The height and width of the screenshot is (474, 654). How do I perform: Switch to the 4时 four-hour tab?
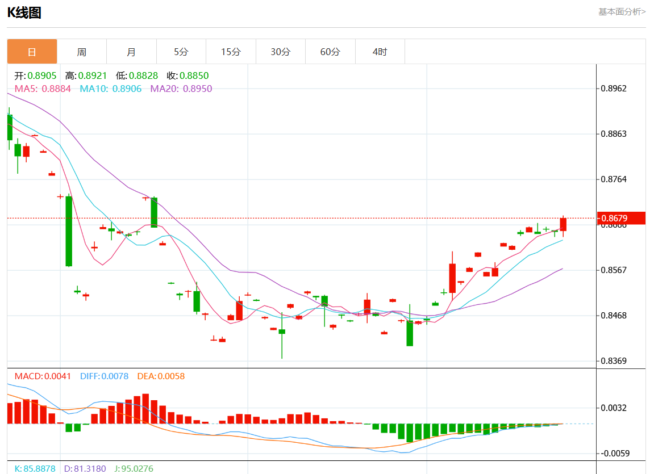point(380,52)
